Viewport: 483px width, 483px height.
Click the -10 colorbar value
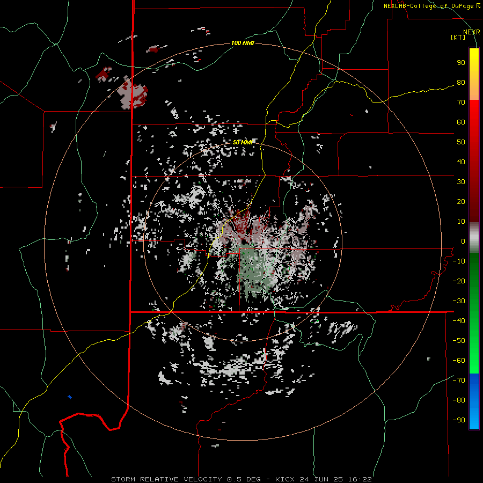(459, 261)
